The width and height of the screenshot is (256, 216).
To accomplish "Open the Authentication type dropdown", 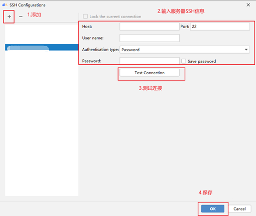I will pos(185,50).
